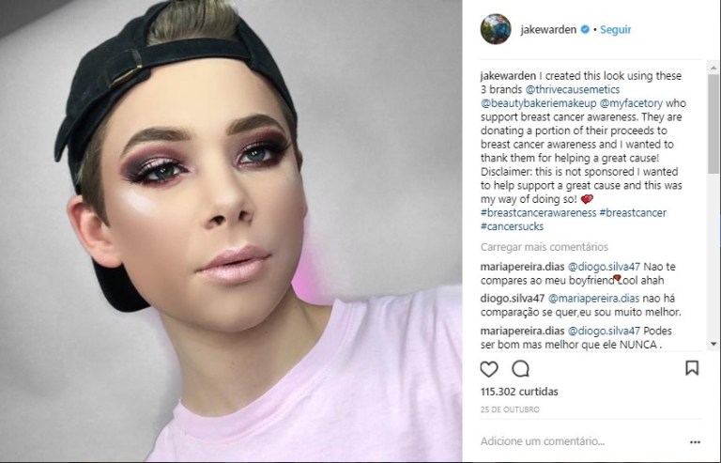Open the main makeup selfie photo
Screen dimensions: 721x463
pyautogui.click(x=231, y=231)
